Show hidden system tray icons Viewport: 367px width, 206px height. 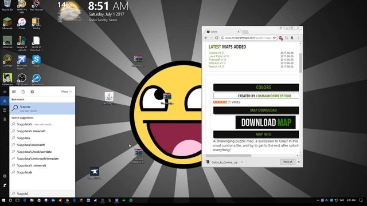[x=318, y=200]
